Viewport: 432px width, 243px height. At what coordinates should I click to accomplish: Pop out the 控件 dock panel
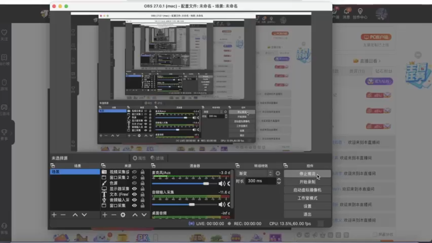pyautogui.click(x=286, y=166)
